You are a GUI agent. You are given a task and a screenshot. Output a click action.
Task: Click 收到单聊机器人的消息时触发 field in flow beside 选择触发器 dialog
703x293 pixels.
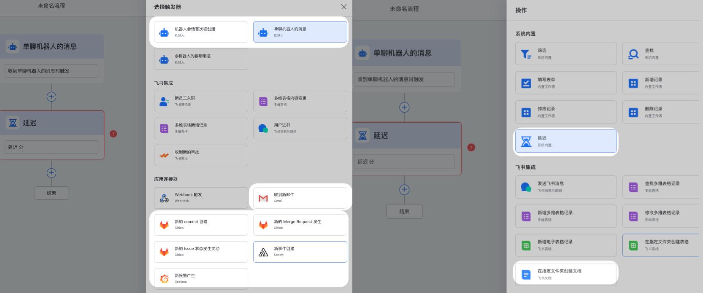coord(51,71)
